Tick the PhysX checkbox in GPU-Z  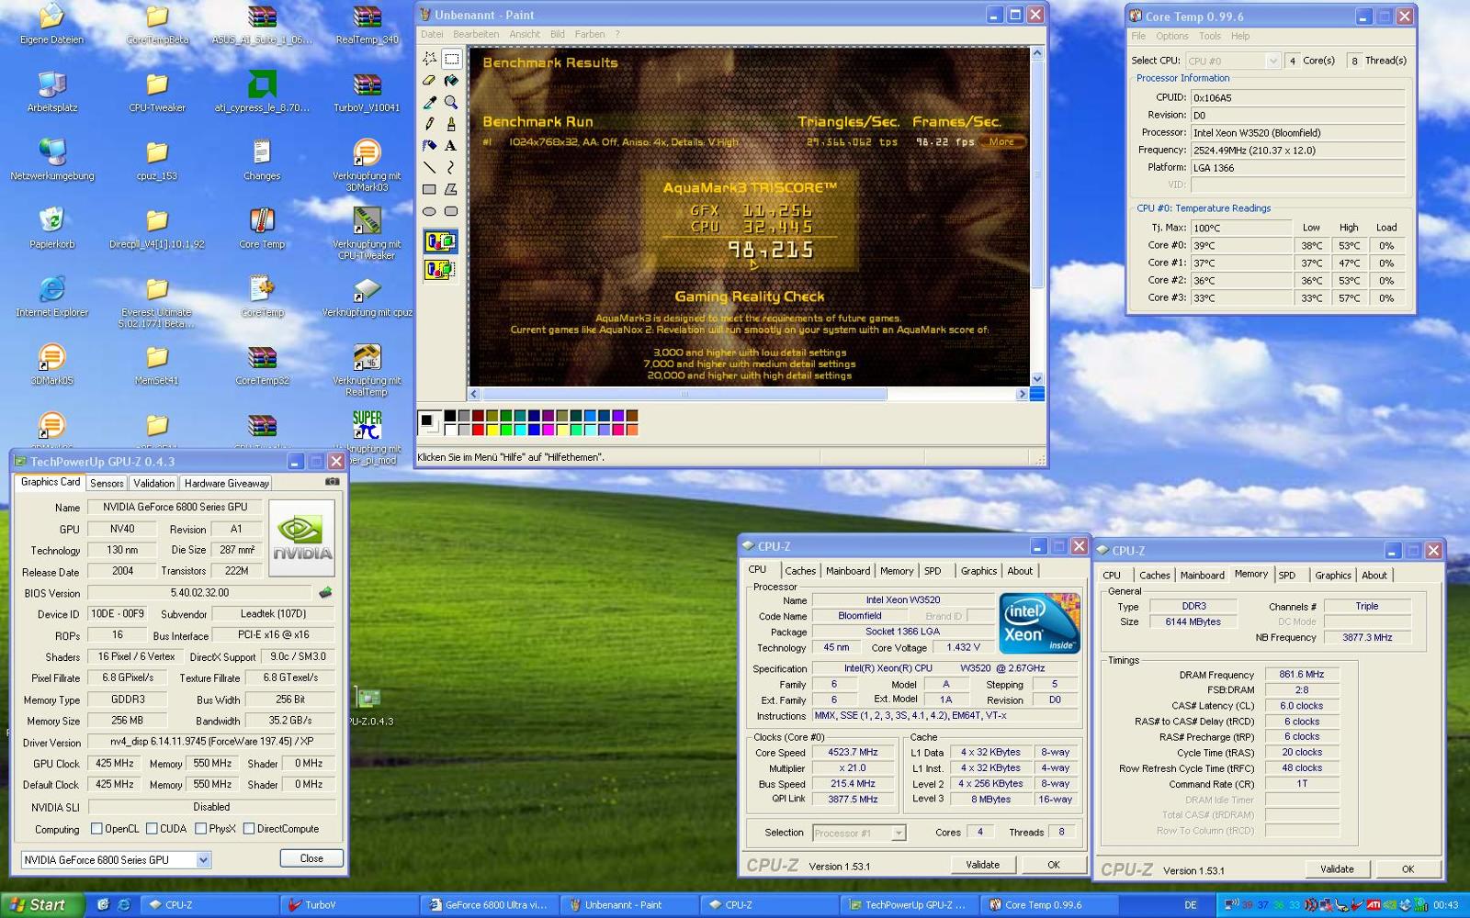pos(200,829)
